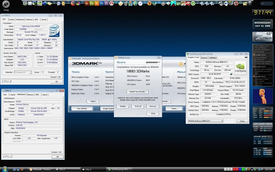This screenshot has width=275, height=172.
Task: Click the Demo button in 3DMark06
Action: point(175,109)
